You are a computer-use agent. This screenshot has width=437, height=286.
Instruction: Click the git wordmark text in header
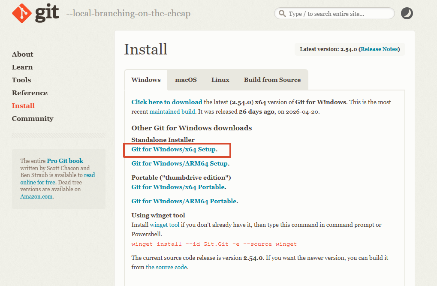(x=47, y=13)
